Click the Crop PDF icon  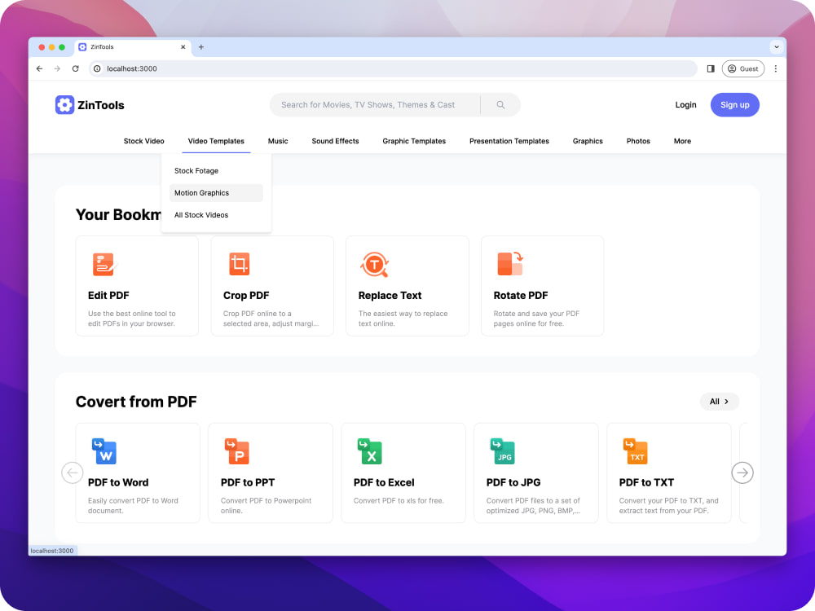[x=240, y=264]
